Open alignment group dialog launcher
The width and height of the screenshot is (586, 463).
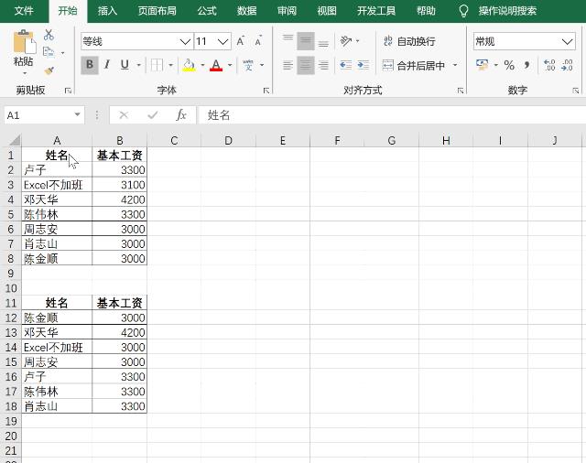pos(461,91)
